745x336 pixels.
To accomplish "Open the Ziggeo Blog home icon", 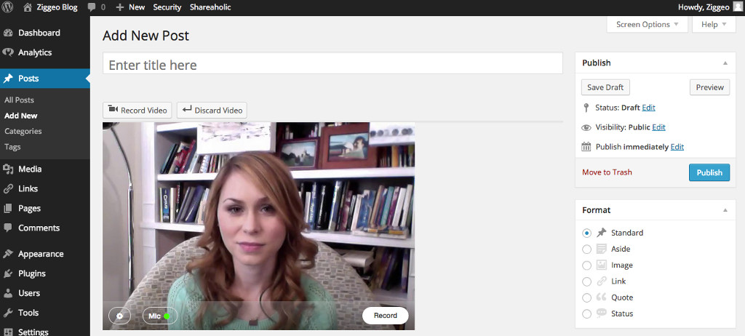I will (x=28, y=7).
